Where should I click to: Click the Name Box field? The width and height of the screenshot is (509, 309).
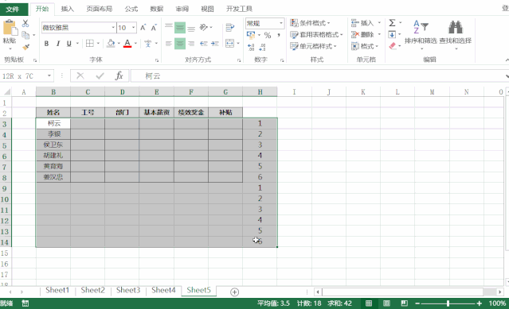[x=23, y=76]
